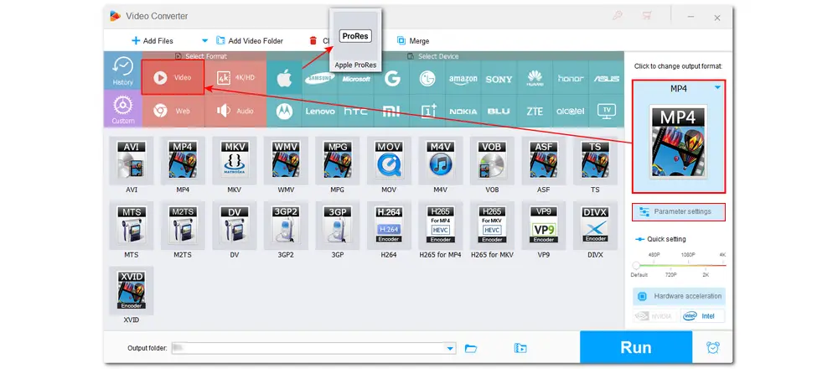The image size is (838, 369).
Task: Open Honor device profiles
Action: [x=571, y=78]
